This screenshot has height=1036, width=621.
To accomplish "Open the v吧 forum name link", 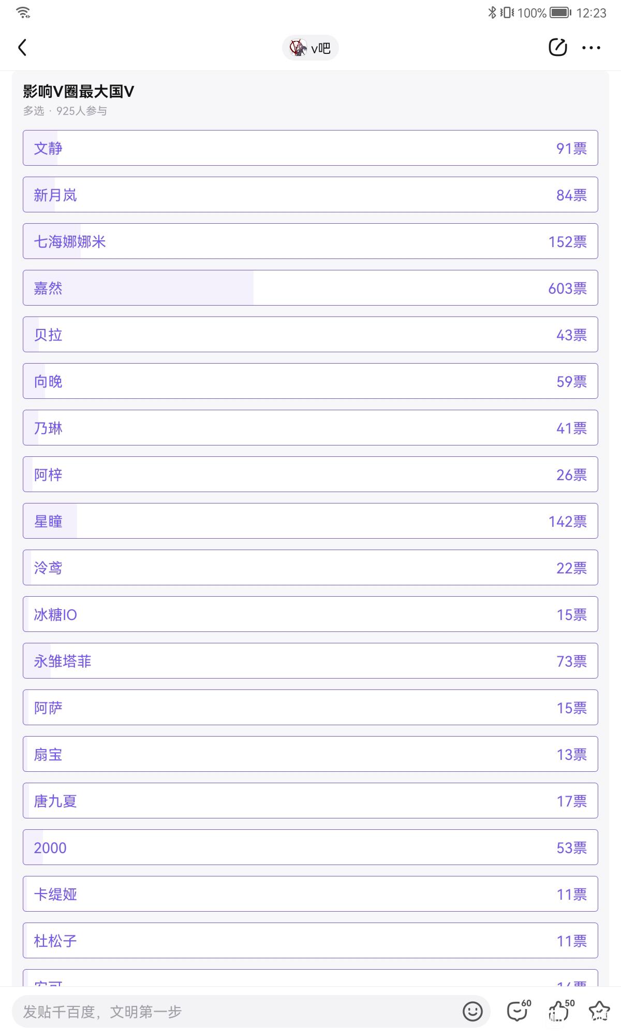I will pos(321,48).
